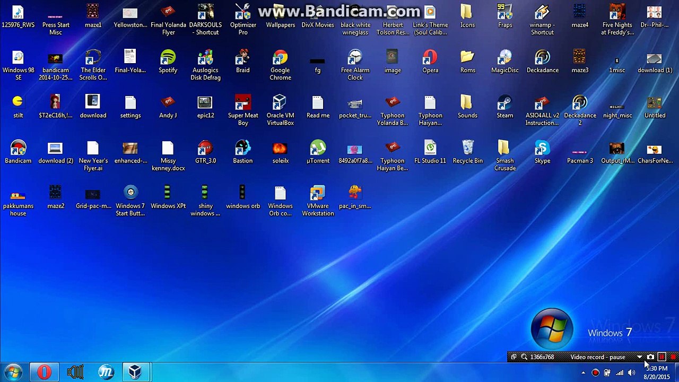Open Opera from the taskbar

click(x=44, y=372)
